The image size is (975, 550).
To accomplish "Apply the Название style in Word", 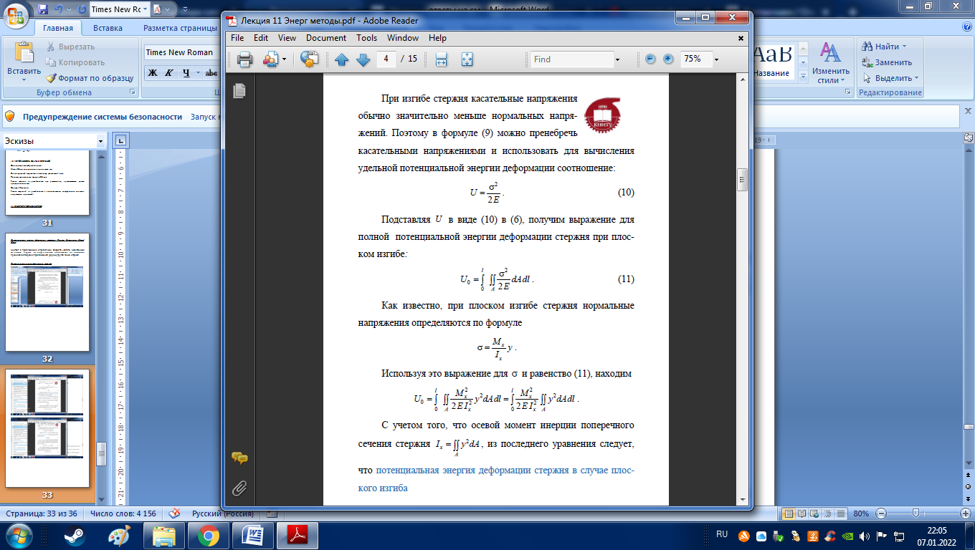I will click(x=771, y=62).
